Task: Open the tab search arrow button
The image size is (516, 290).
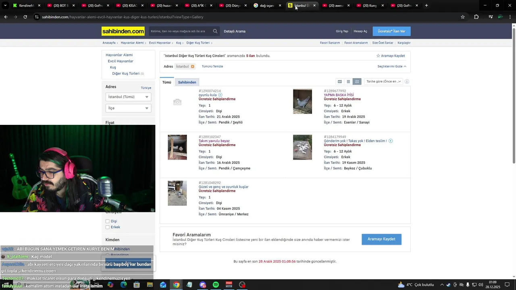Action: (x=5, y=5)
